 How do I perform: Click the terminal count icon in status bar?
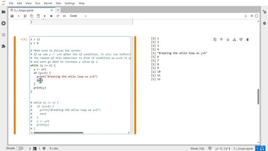[35, 148]
